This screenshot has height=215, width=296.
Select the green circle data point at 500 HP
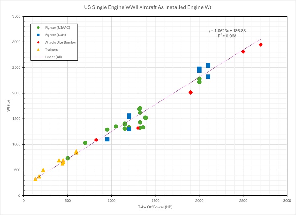point(68,158)
